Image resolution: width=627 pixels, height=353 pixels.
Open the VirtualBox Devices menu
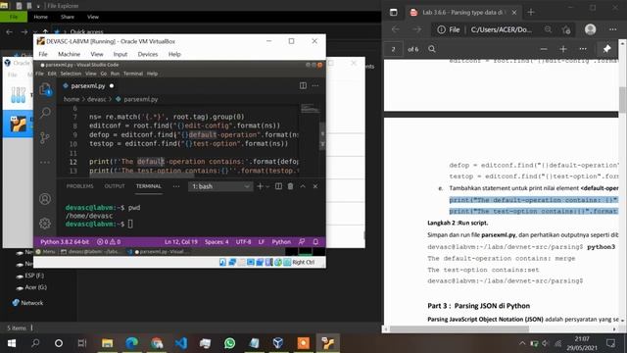pos(148,54)
